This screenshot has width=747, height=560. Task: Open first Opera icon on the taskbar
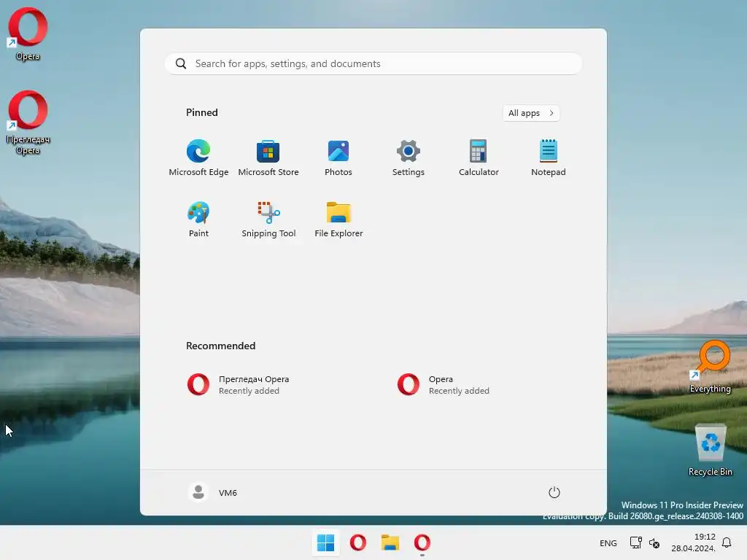click(357, 542)
